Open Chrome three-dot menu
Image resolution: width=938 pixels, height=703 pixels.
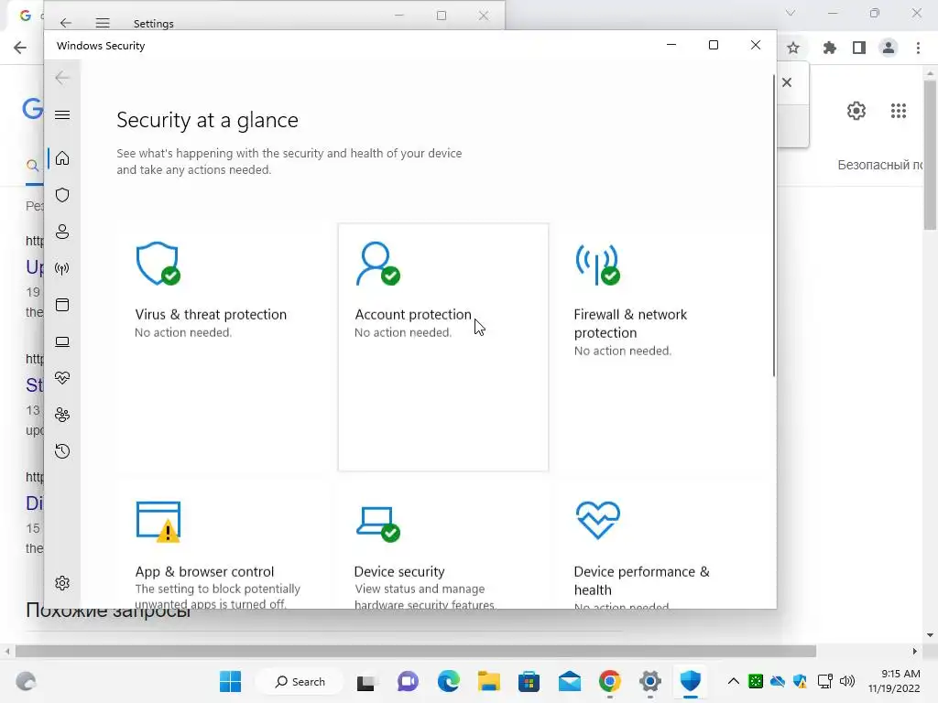tap(918, 48)
